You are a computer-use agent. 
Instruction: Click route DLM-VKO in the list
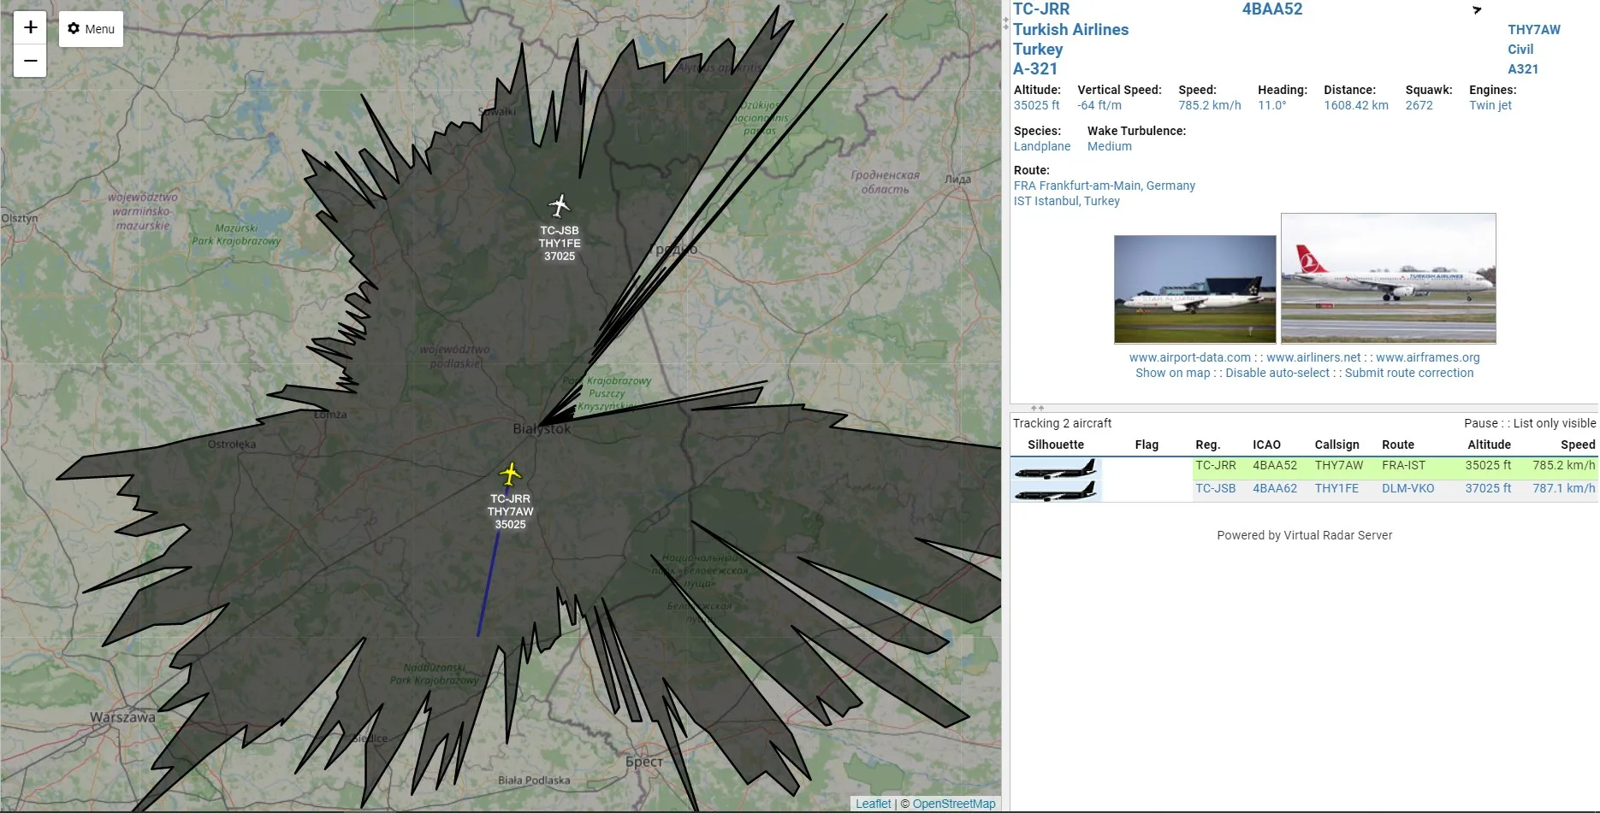[1408, 489]
